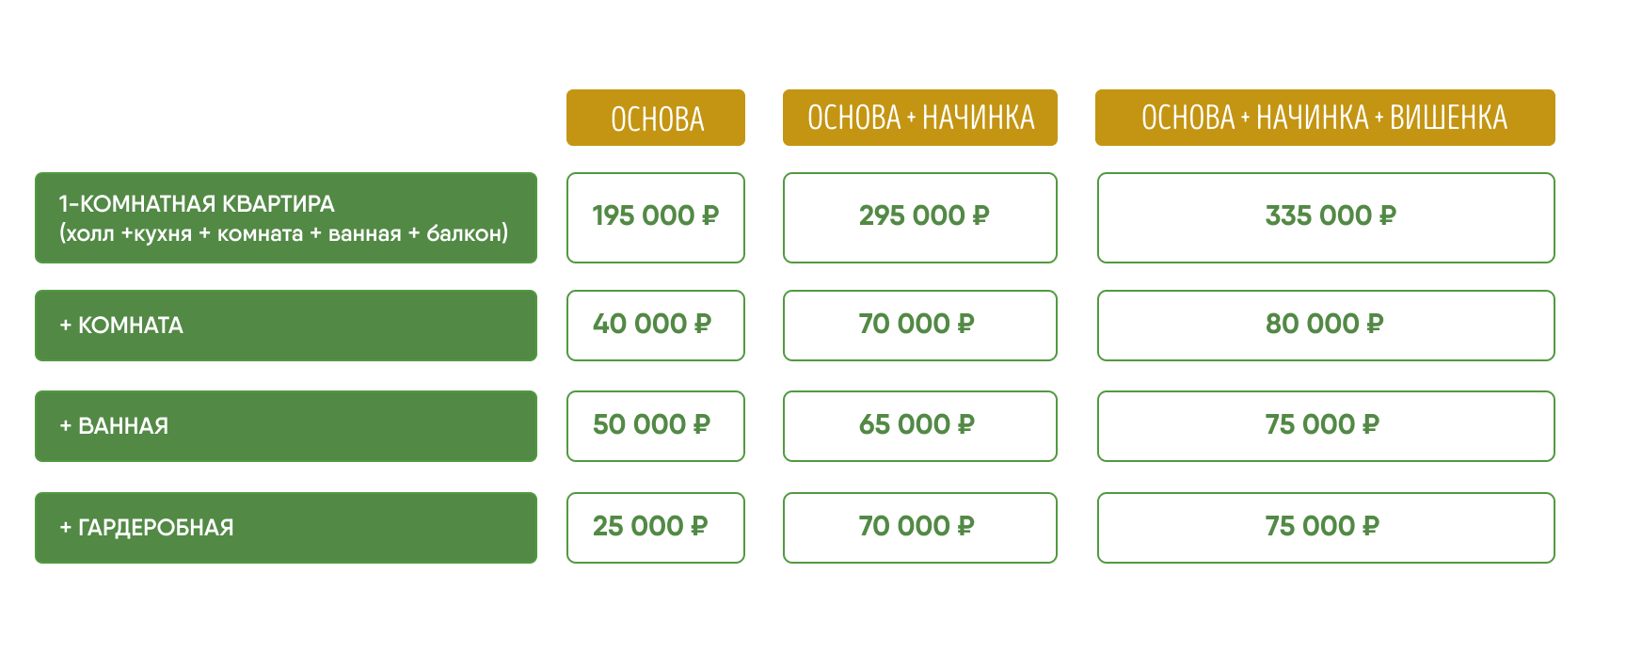Image resolution: width=1626 pixels, height=653 pixels.
Task: Pick the 80 000 ₽ room price
Action: point(1326,326)
